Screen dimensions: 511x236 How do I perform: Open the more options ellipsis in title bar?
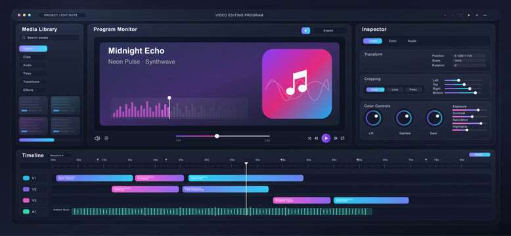click(485, 15)
